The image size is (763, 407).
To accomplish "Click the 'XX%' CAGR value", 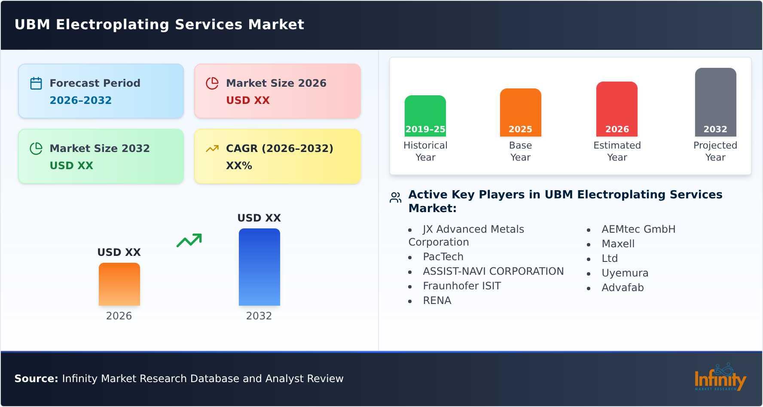I will [239, 166].
